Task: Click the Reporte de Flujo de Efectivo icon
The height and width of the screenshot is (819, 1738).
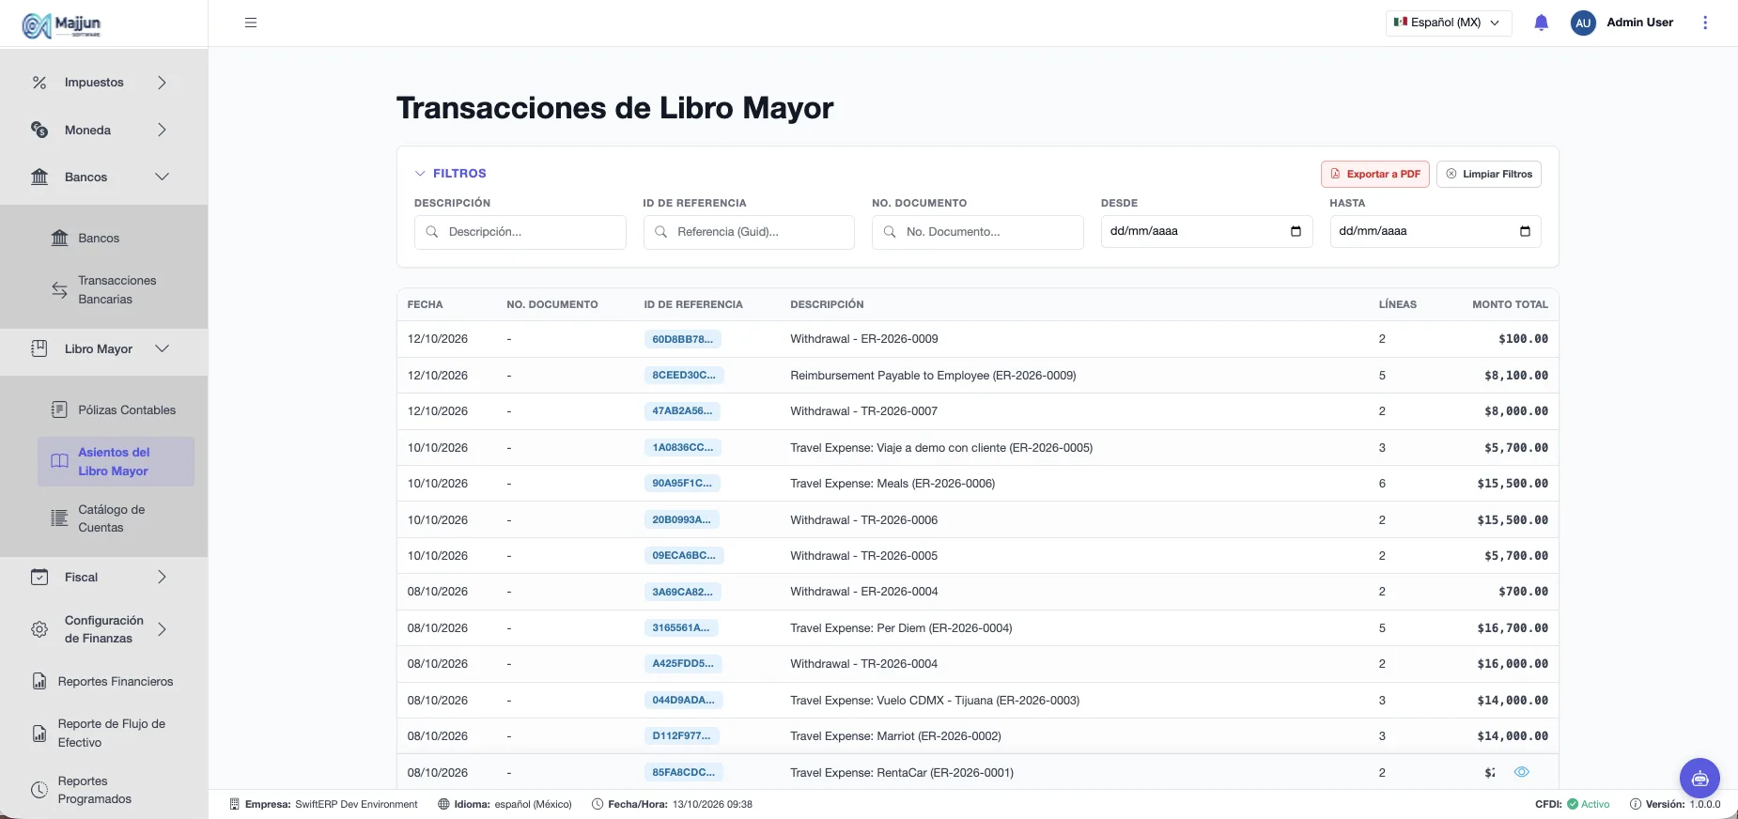Action: click(x=39, y=733)
